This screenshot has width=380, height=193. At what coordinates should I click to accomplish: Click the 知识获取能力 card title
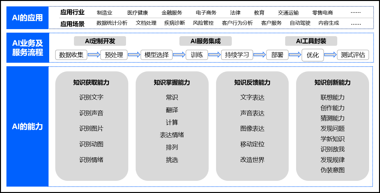tap(91, 83)
